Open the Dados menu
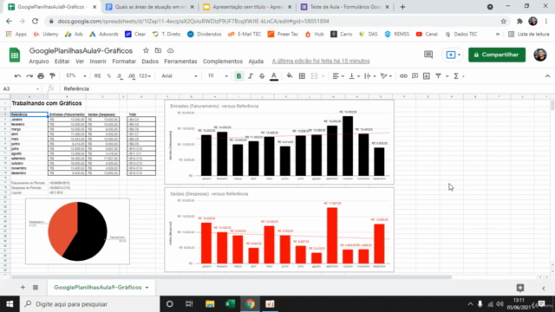The image size is (555, 312). [150, 62]
